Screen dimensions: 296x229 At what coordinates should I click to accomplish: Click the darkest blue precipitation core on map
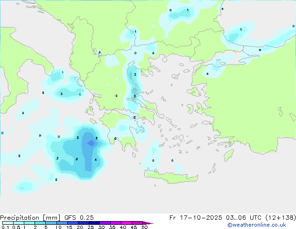pos(91,143)
